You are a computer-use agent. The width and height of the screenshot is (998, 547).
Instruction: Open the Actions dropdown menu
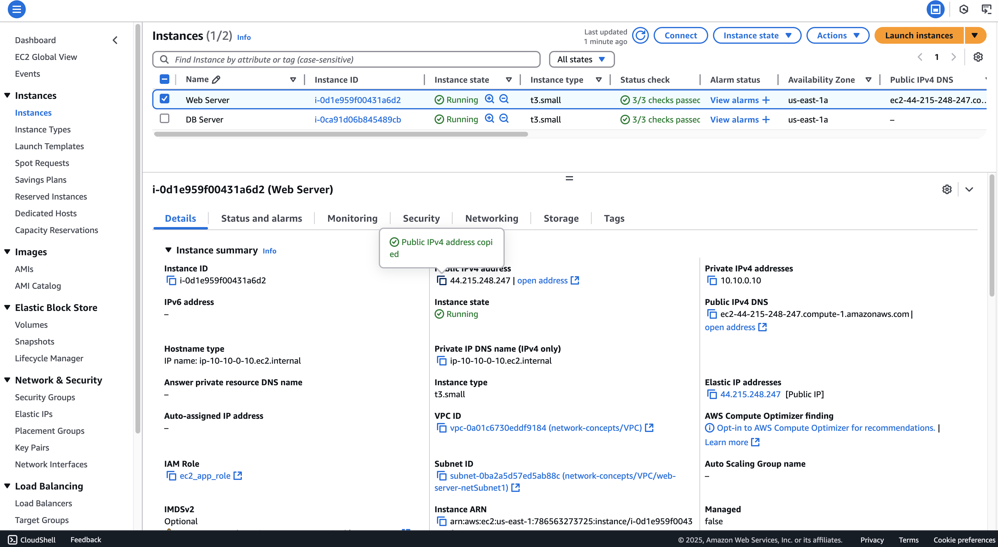pyautogui.click(x=838, y=36)
